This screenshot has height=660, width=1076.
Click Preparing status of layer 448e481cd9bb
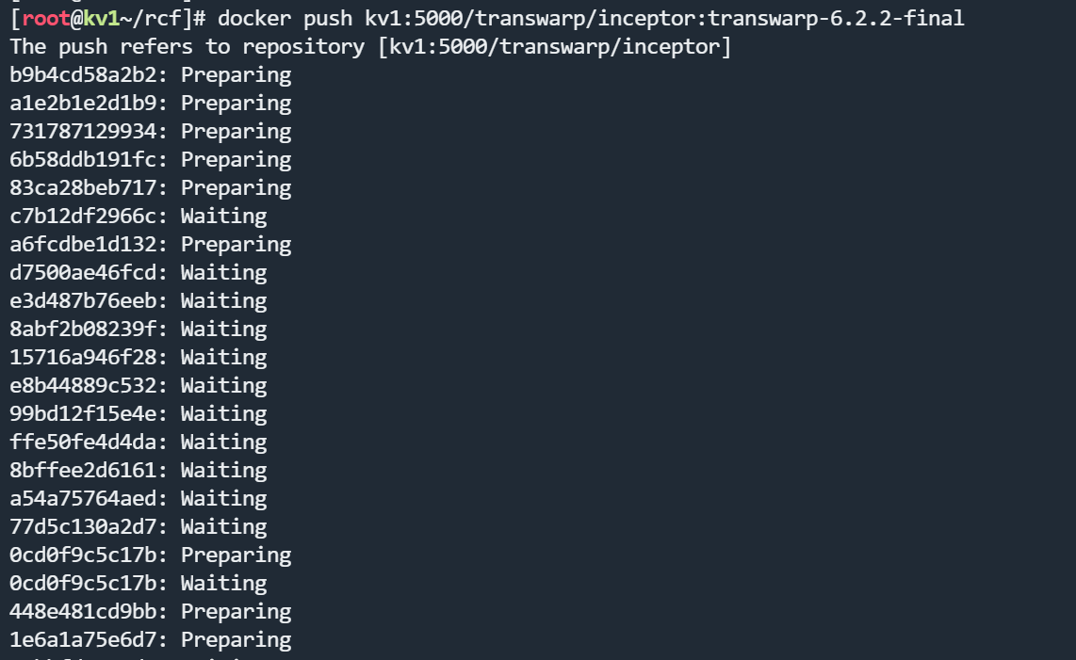[236, 611]
